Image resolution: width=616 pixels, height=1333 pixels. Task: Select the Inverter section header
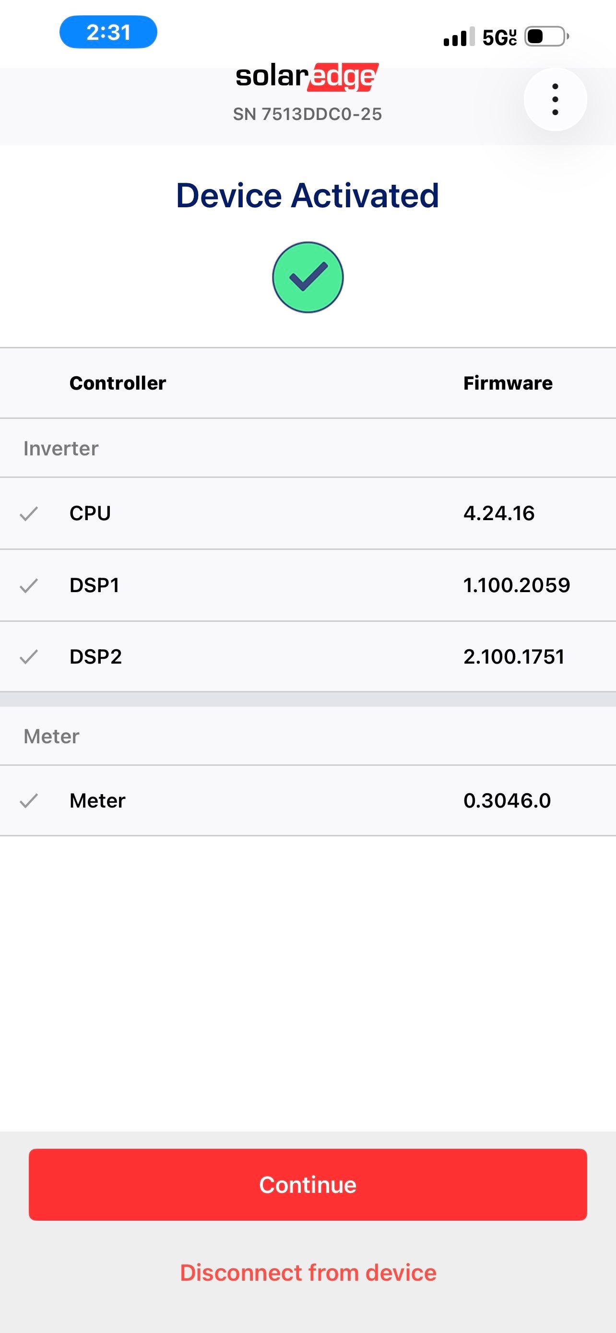61,448
